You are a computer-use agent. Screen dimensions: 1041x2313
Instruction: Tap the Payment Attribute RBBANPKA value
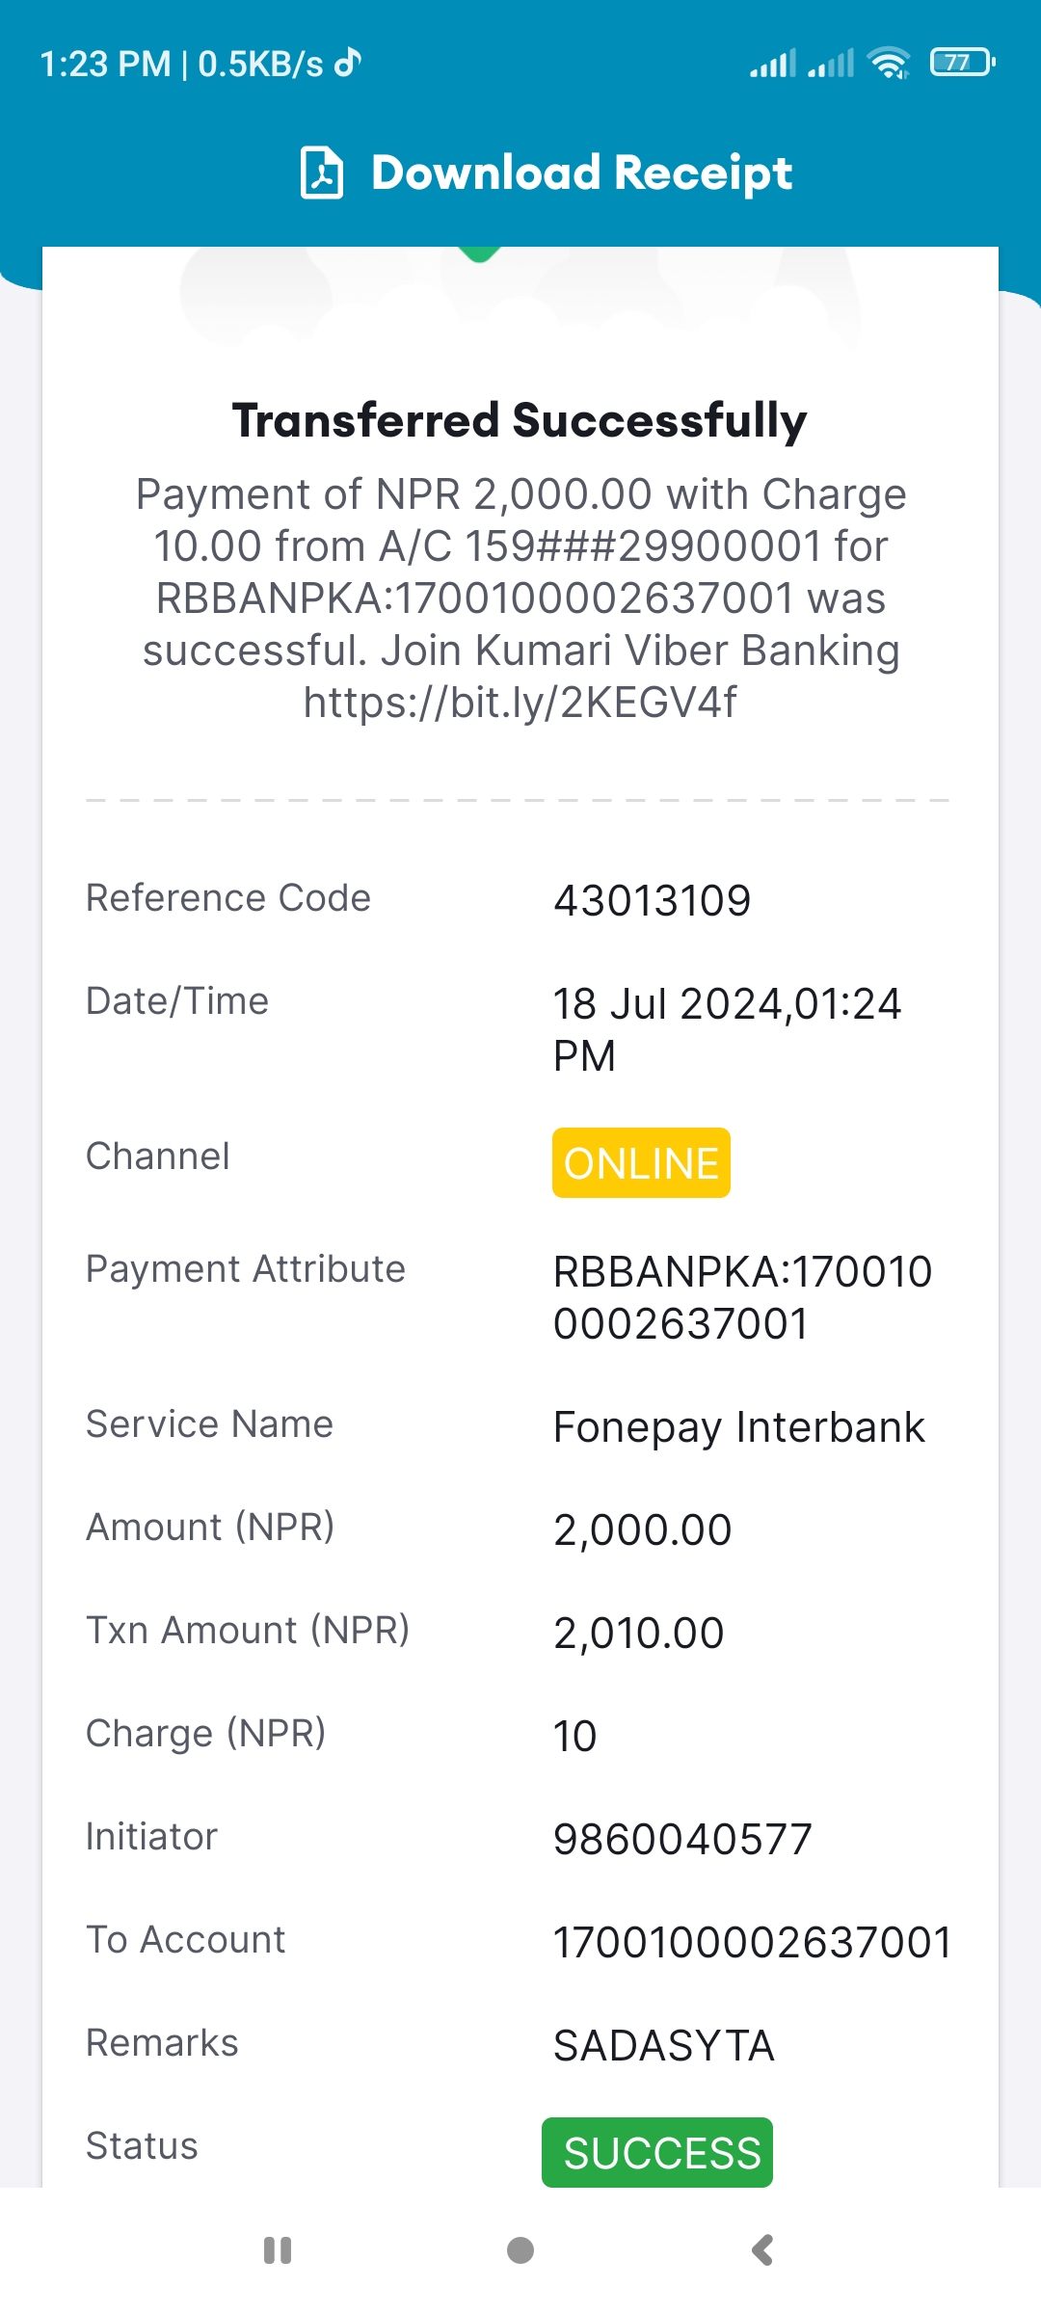coord(742,1298)
